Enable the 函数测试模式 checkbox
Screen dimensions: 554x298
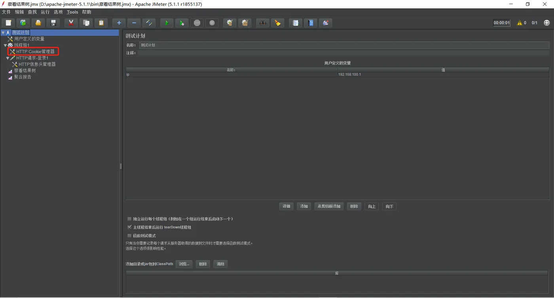coord(129,235)
